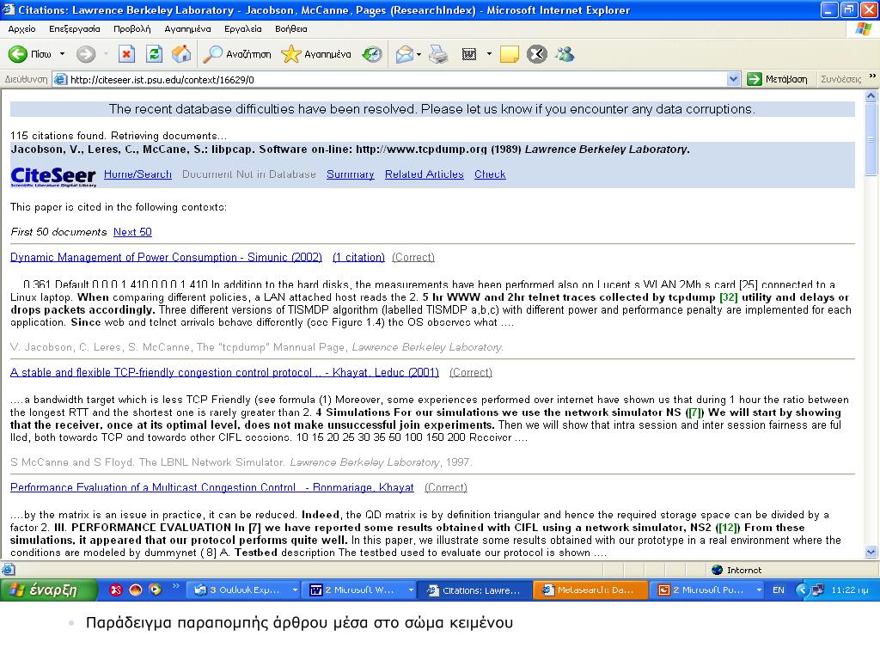
Task: Open the Edit with Word dropdown arrow
Action: click(489, 54)
